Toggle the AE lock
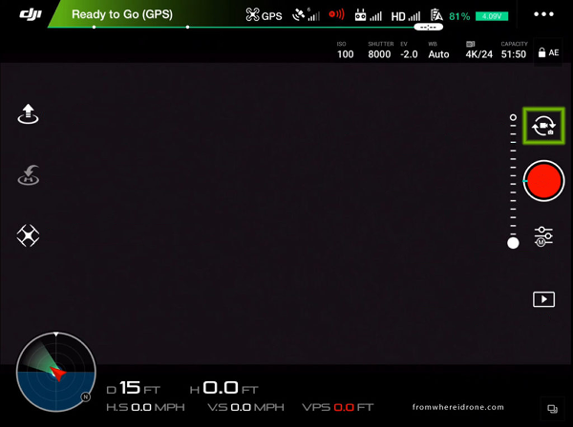This screenshot has width=573, height=427. click(x=548, y=52)
